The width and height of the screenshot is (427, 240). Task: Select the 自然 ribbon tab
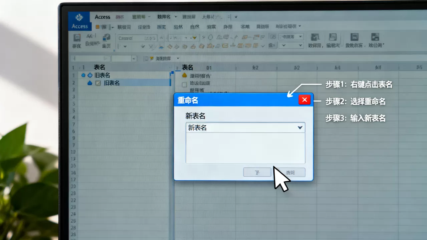pos(194,27)
